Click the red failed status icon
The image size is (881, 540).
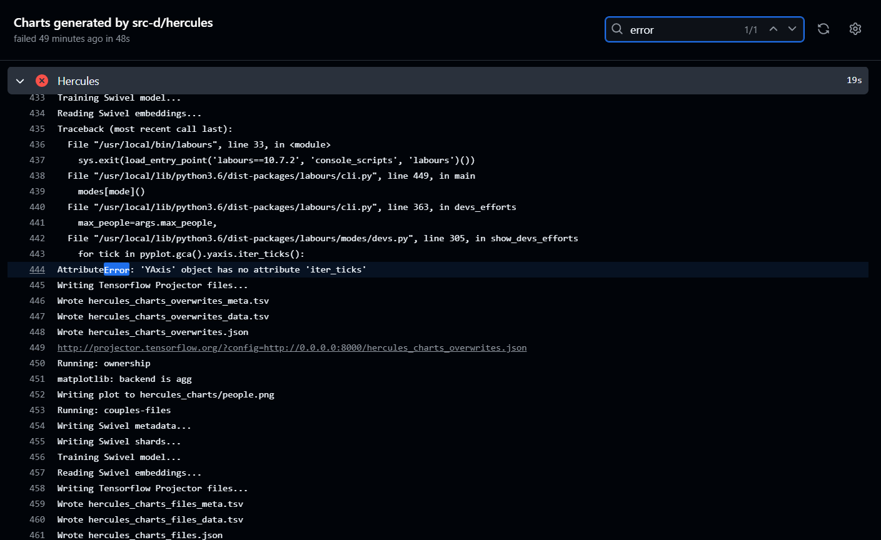pos(42,81)
